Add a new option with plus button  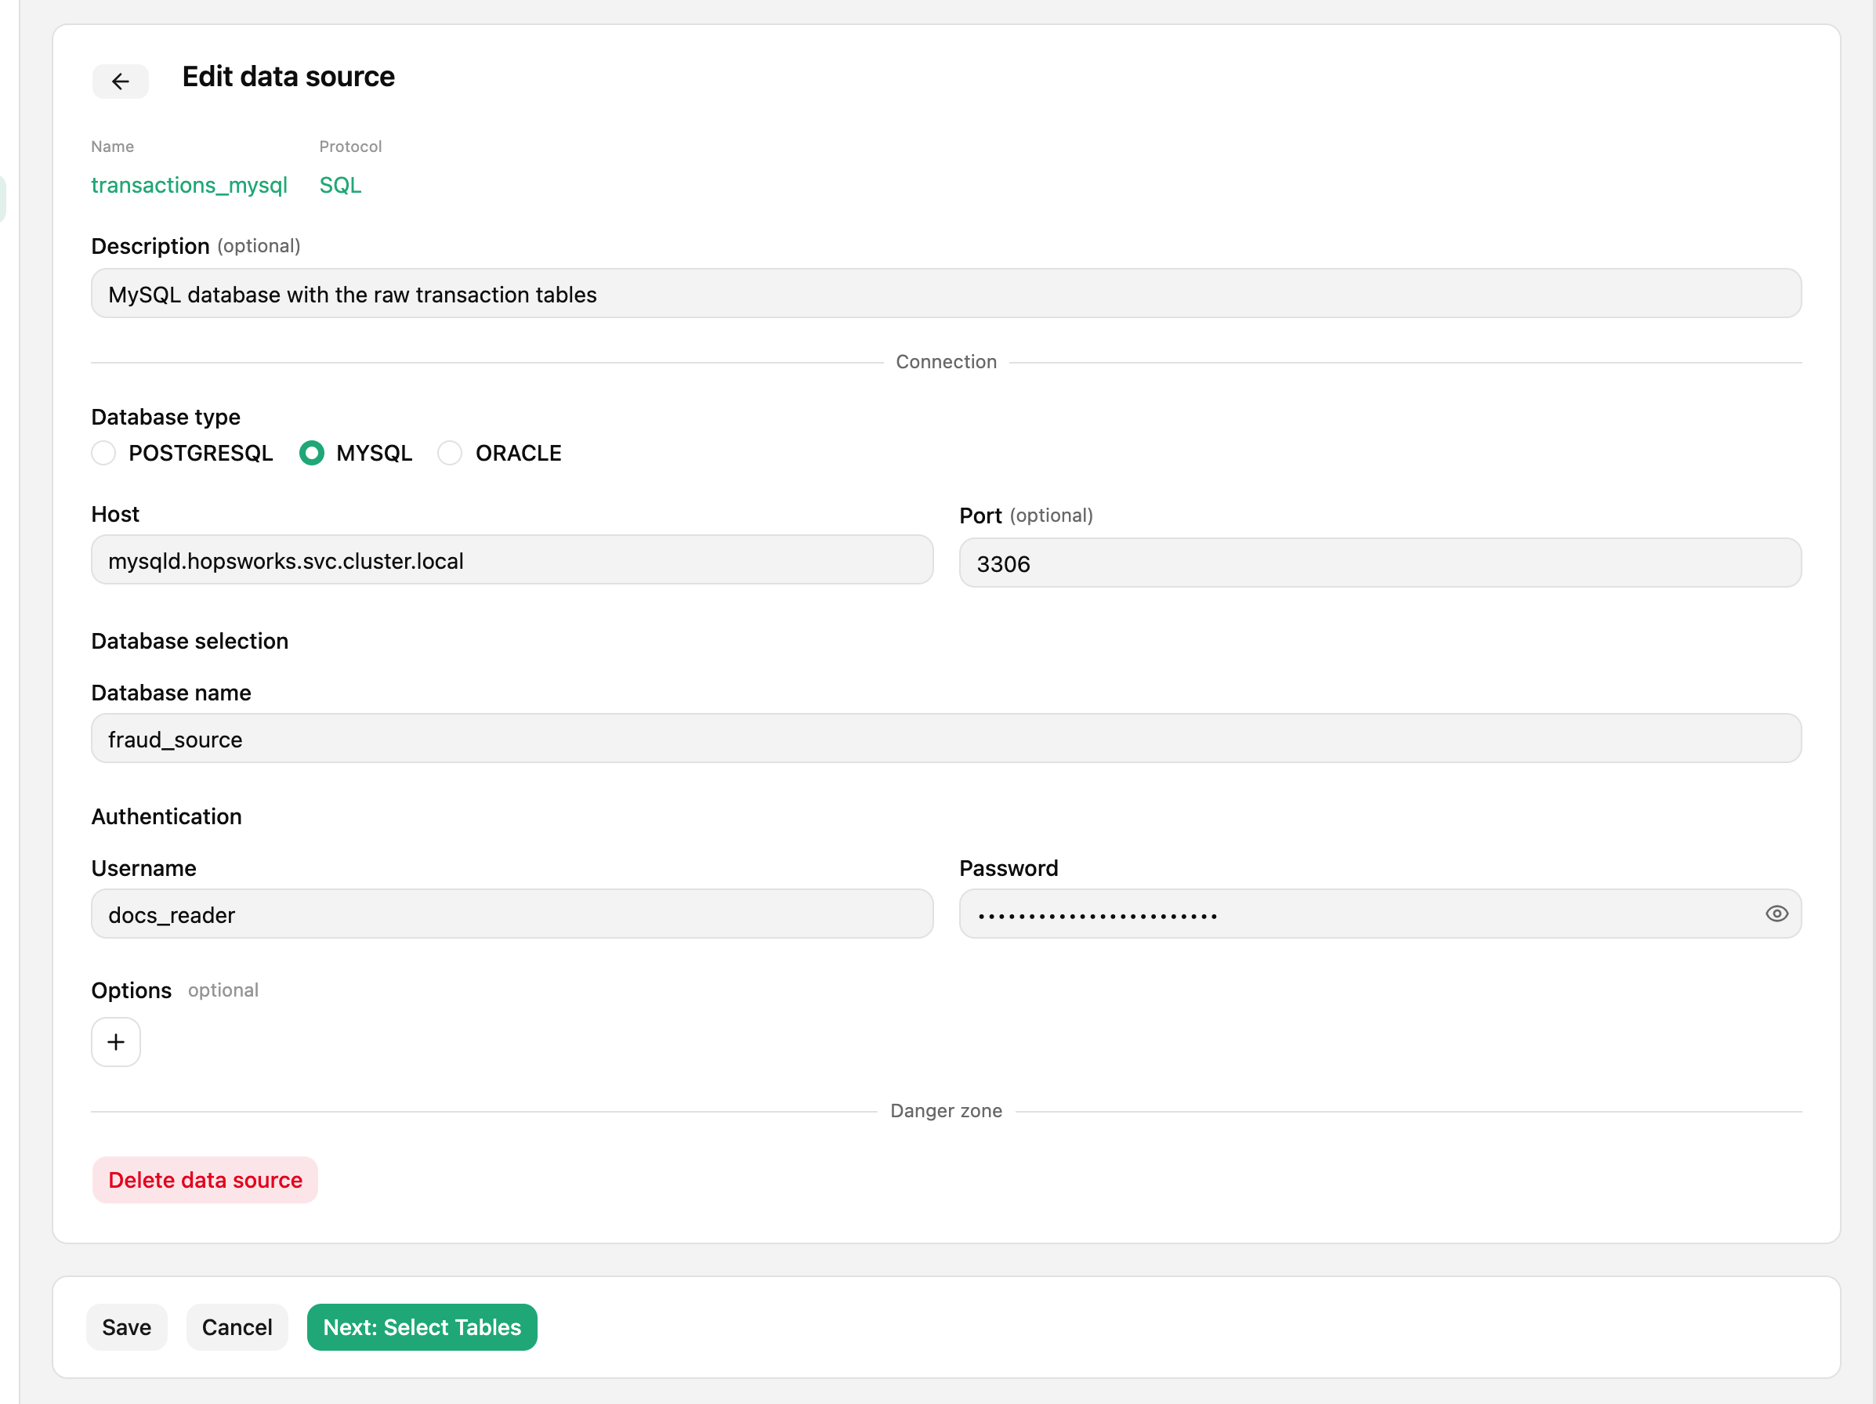coord(116,1042)
